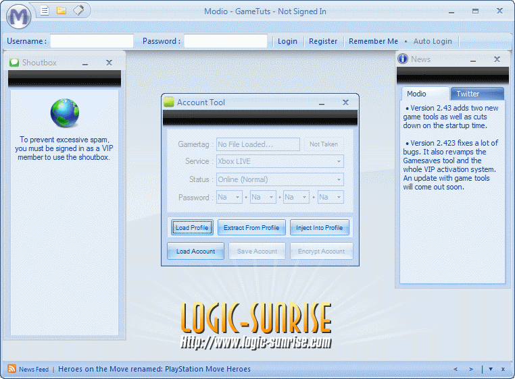Click the Gamertag No File Loaded field

click(x=257, y=144)
